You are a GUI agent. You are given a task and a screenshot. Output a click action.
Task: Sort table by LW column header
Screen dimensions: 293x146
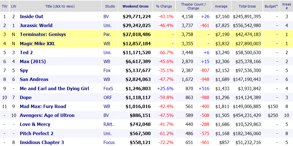pos(13,6)
